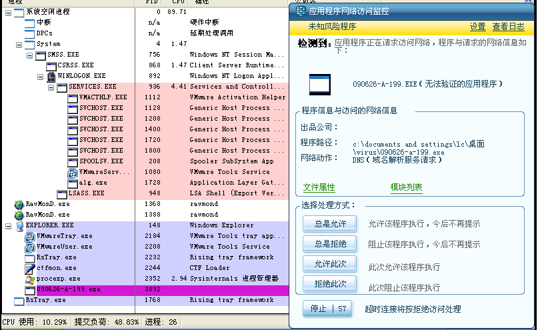Screen dimensions: 538x330
Task: Click the description 'Sysinternals 进程管理器'
Action: pyautogui.click(x=234, y=279)
